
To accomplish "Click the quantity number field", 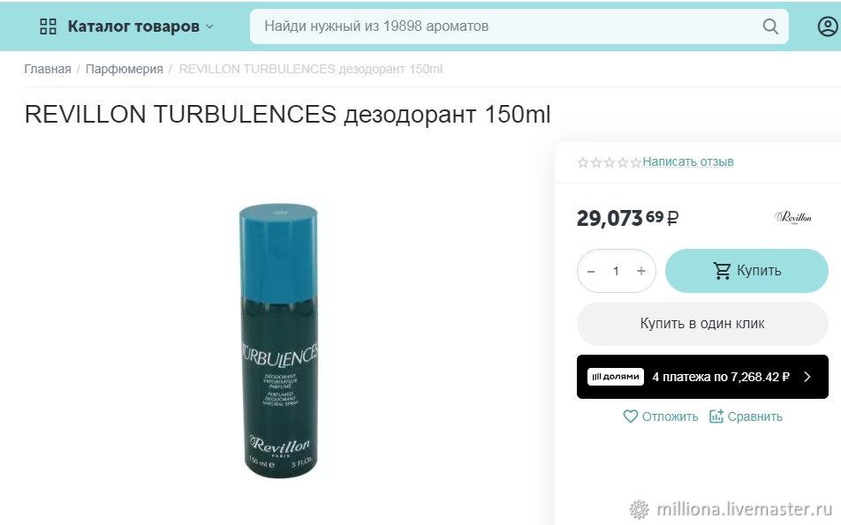I will click(x=616, y=271).
